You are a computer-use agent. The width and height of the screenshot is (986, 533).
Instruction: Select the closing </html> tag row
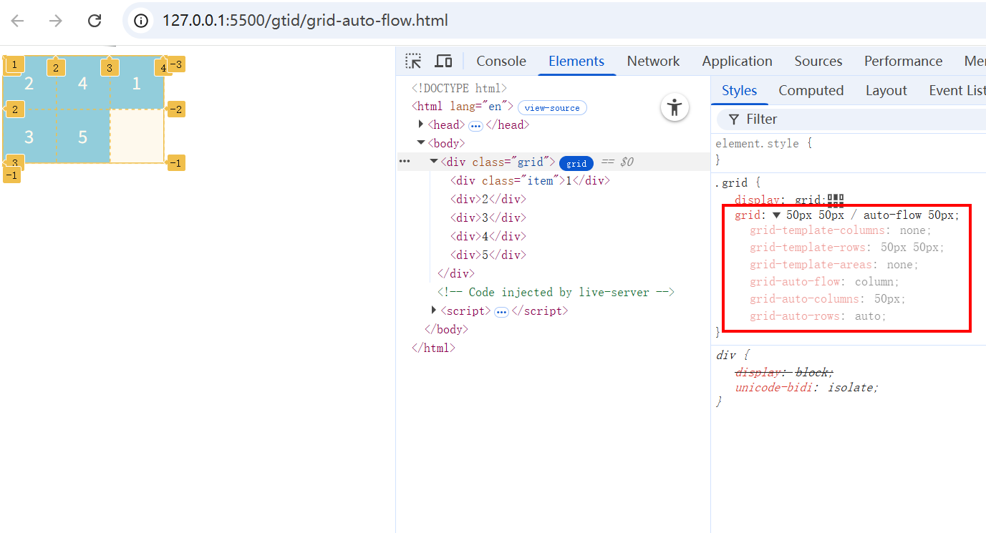pos(433,348)
